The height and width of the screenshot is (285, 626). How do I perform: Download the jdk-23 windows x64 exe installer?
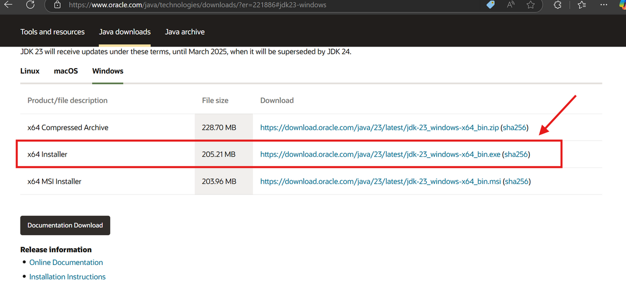point(380,154)
